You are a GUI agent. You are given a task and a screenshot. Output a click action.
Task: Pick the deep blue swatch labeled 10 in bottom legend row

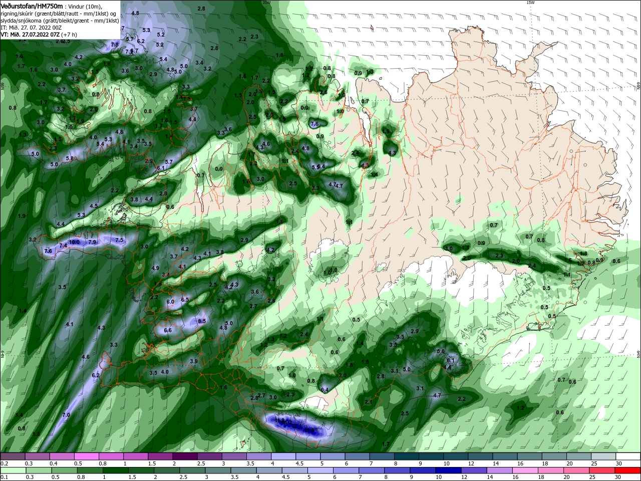click(x=448, y=470)
